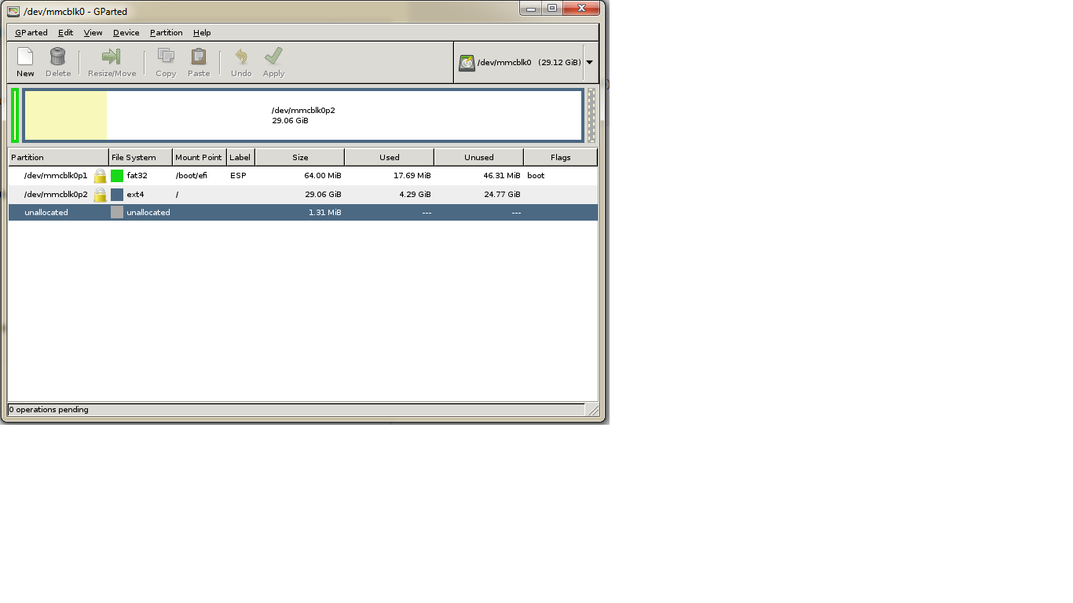Close the GParted window
This screenshot has height=603, width=1073.
click(582, 8)
